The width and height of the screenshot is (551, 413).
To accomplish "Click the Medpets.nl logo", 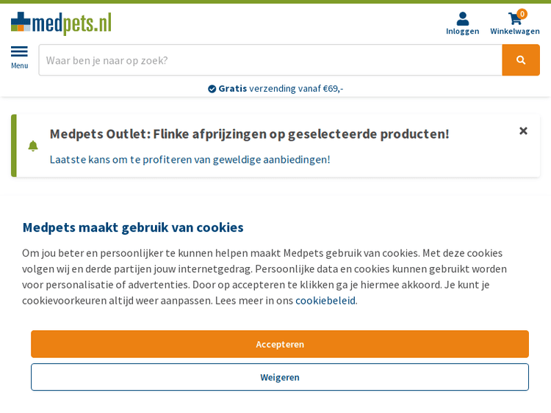I will click(61, 23).
